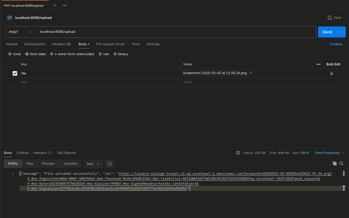The image size is (349, 218).
Task: Select the request Body tab
Action: click(x=84, y=44)
